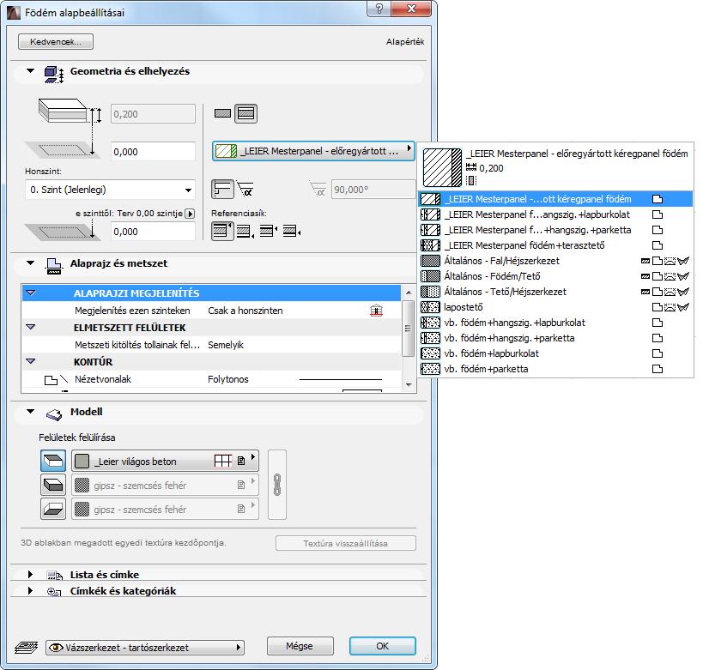Collapse the Modell section
The height and width of the screenshot is (670, 703).
coord(31,412)
